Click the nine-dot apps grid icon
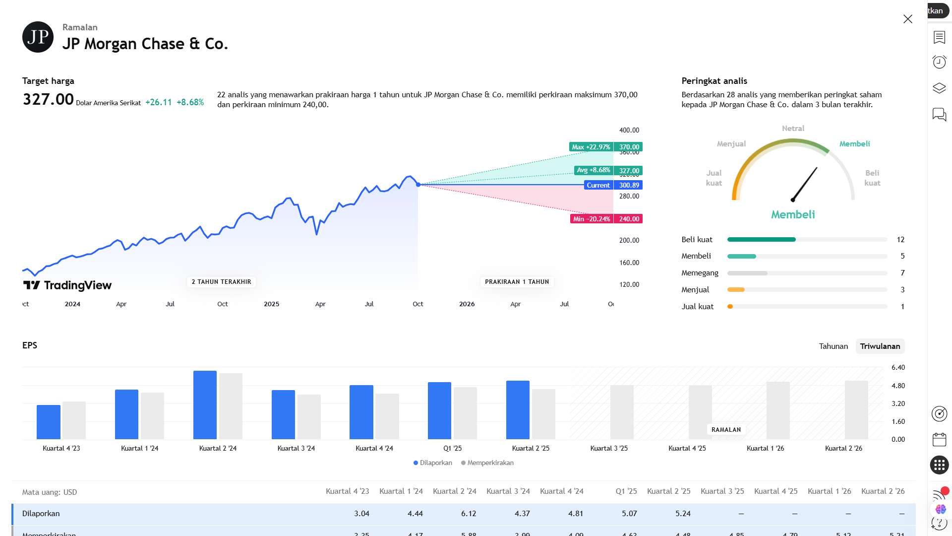 [939, 465]
